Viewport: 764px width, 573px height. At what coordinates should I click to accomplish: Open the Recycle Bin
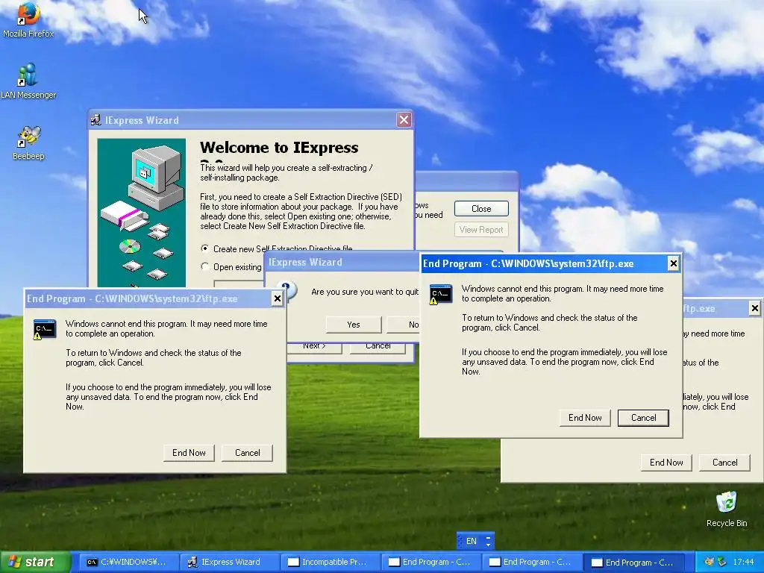(727, 509)
